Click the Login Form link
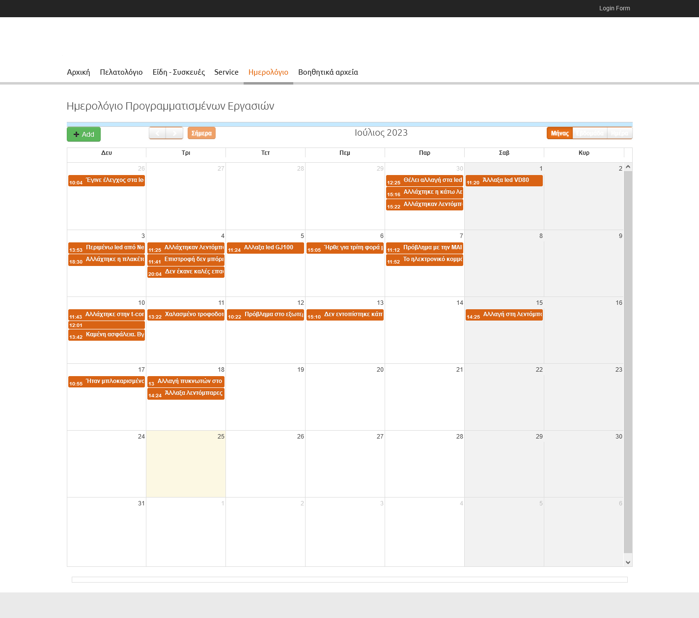699x618 pixels. (x=614, y=8)
